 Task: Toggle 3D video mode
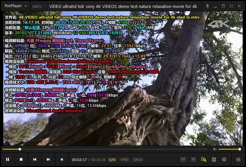coord(193,159)
